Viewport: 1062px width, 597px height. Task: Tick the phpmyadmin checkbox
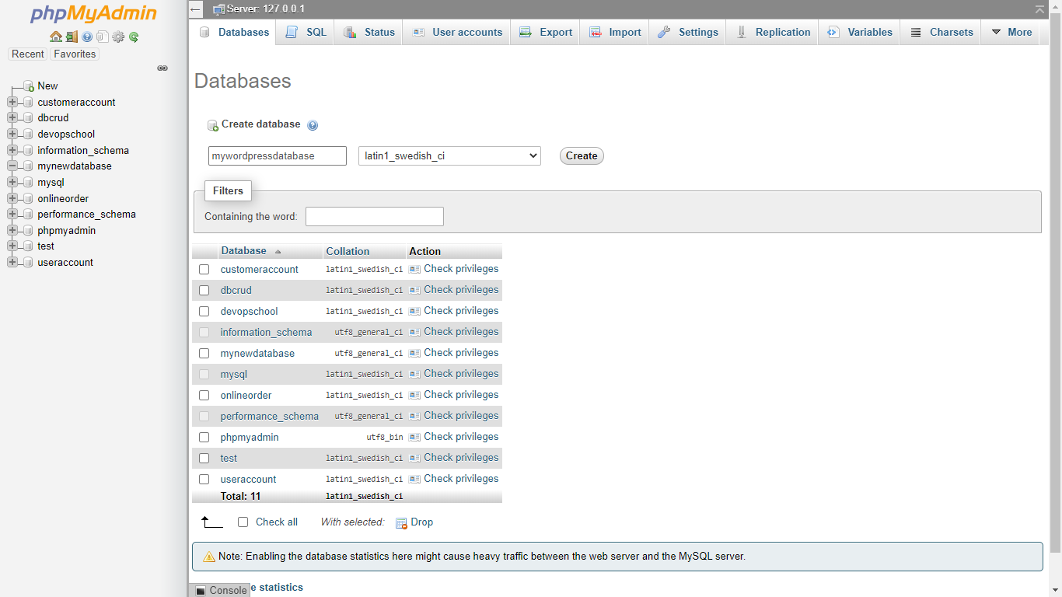204,438
